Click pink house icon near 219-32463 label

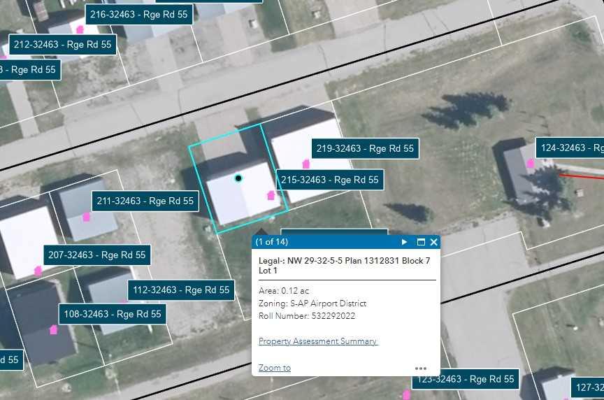305,164
